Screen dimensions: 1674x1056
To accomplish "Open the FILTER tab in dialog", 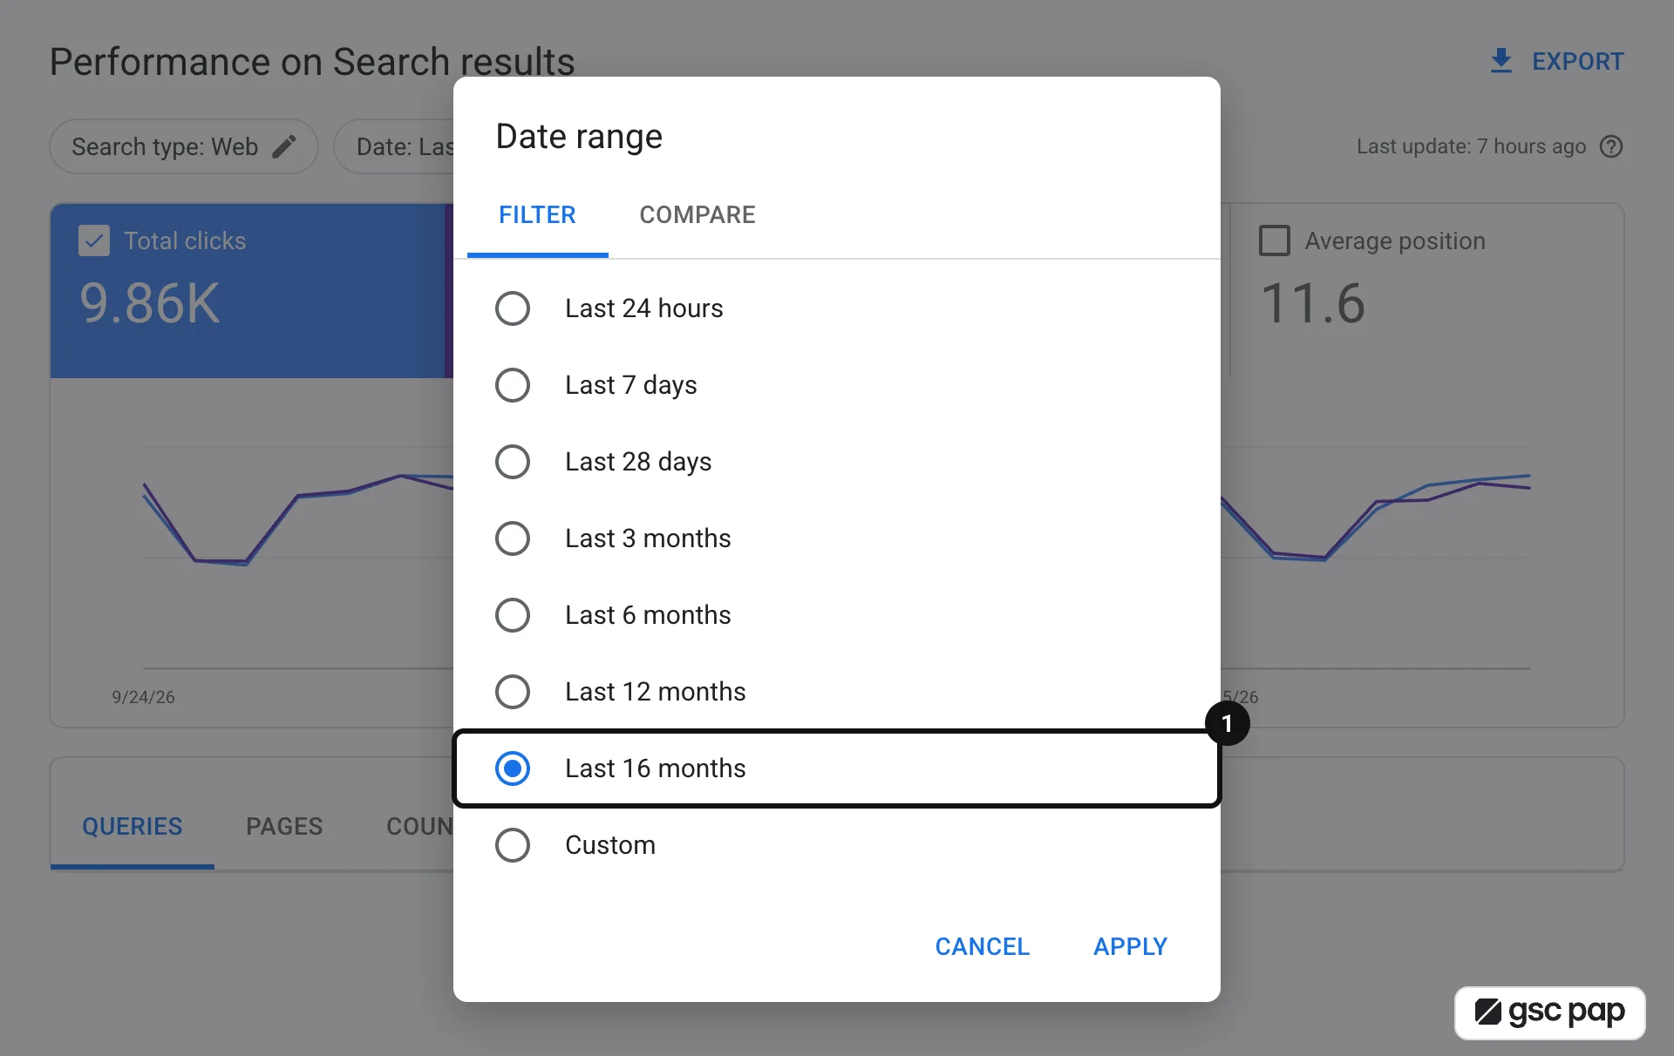I will [537, 214].
